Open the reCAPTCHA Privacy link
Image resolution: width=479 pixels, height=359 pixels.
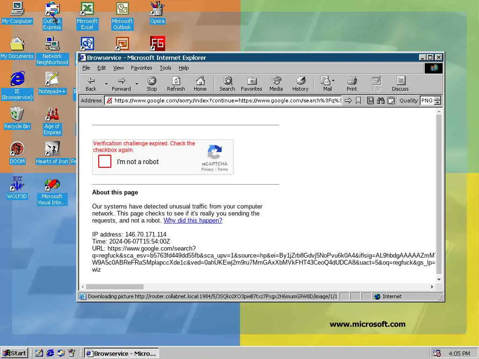click(x=207, y=169)
